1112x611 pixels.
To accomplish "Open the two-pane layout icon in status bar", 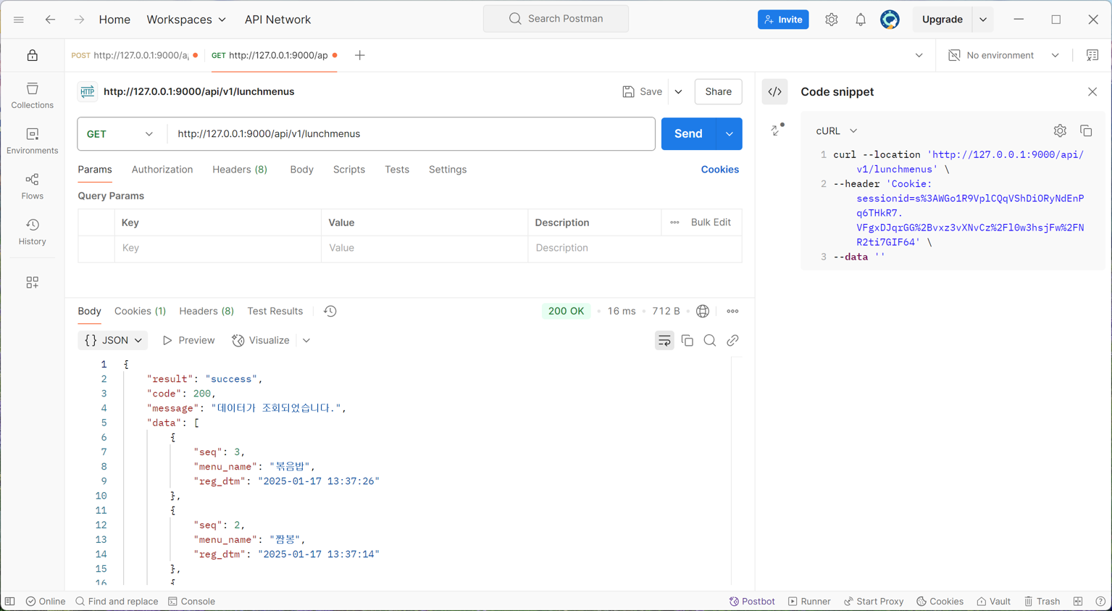I will (1078, 602).
